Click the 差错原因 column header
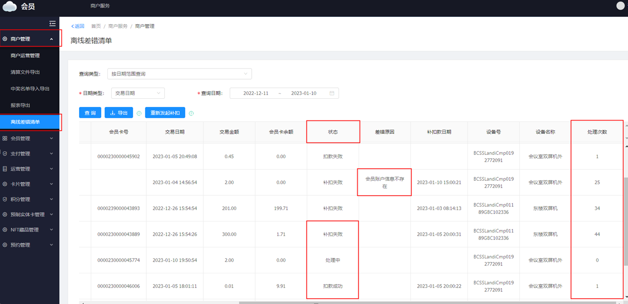Screen dimensions: 628x304 pyautogui.click(x=384, y=132)
